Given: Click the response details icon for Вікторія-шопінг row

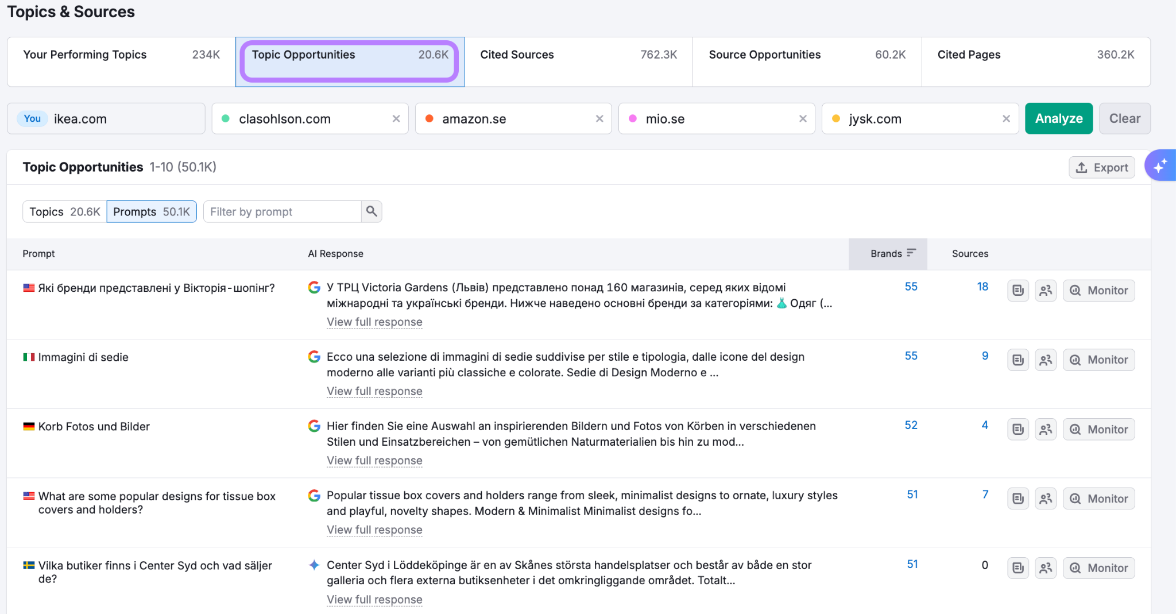Looking at the screenshot, I should click(1018, 291).
